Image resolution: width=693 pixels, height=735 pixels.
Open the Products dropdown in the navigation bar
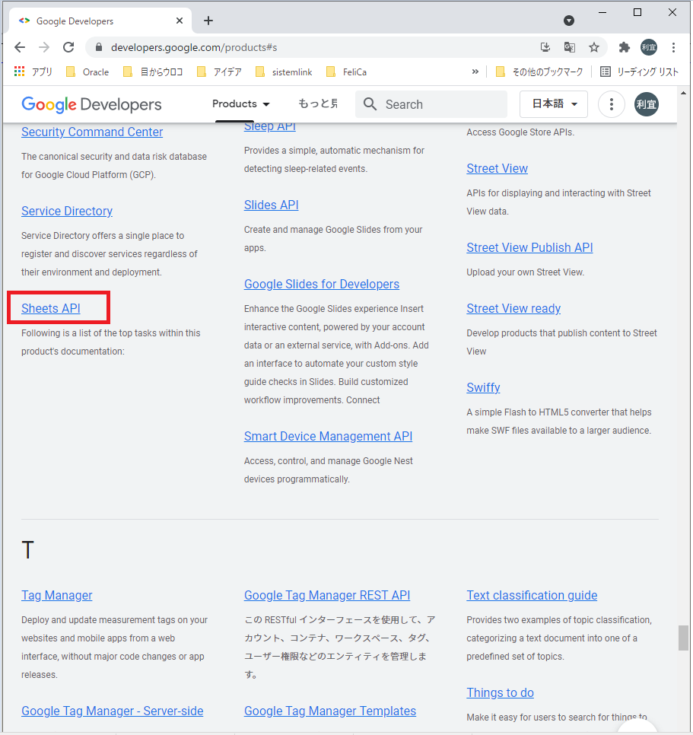(x=240, y=104)
